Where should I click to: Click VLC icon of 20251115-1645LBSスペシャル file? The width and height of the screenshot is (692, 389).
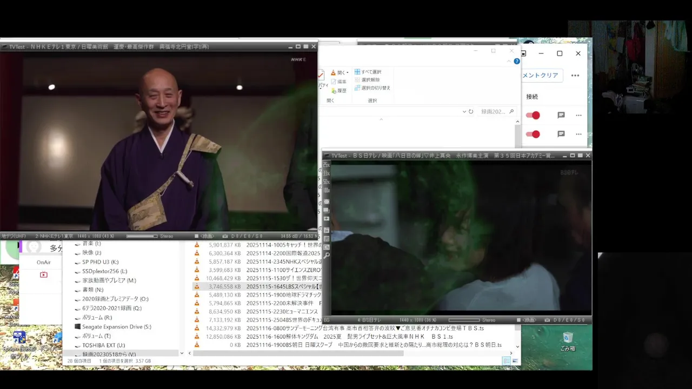197,287
